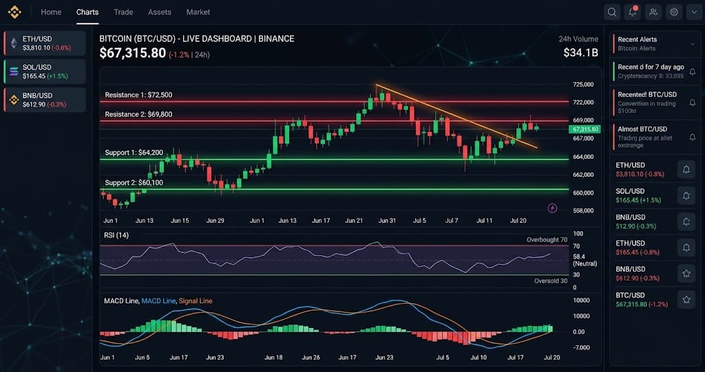705x372 pixels.
Task: Click the Binance logo icon
Action: (14, 12)
